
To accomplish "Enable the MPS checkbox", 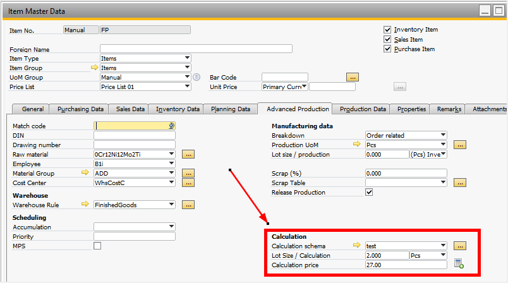I will pyautogui.click(x=97, y=246).
